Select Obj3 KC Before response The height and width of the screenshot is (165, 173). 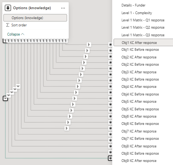tap(140, 79)
